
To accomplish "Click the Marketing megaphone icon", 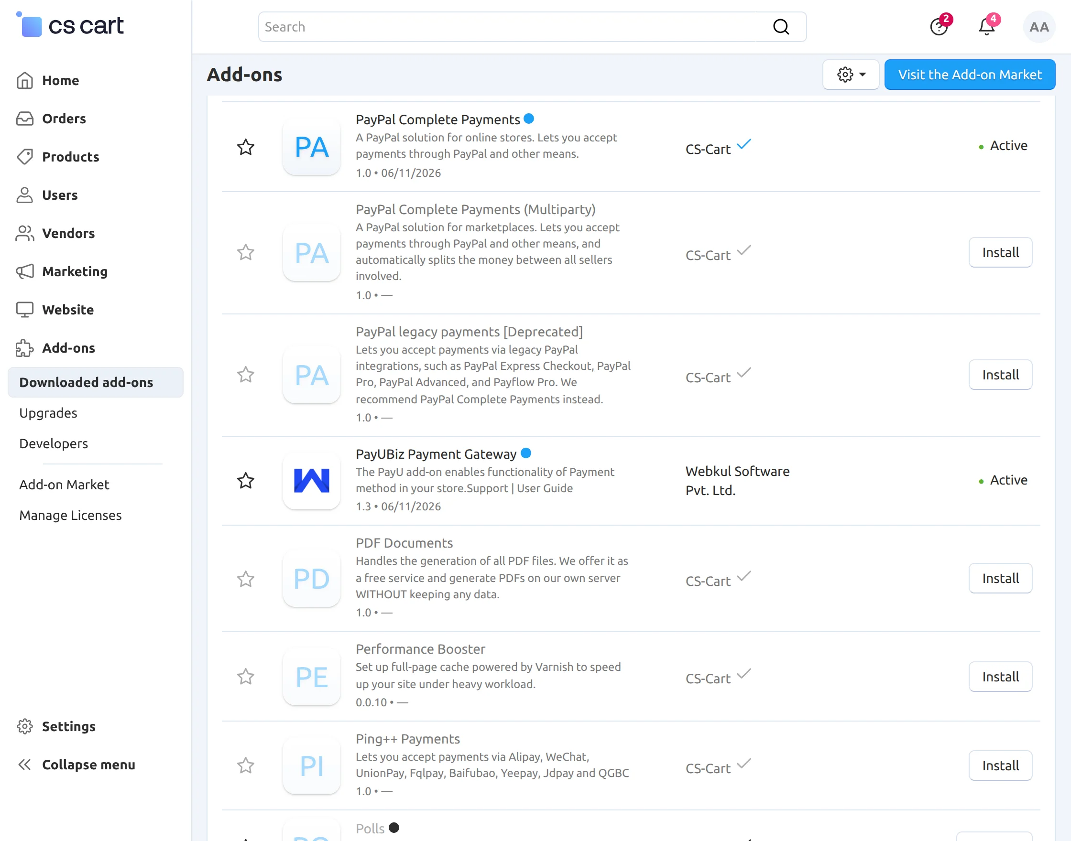I will 25,271.
